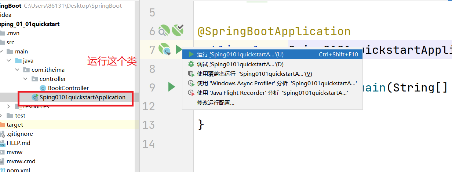452x172 pixels.
Task: Select the src folder icon
Action: (x=3, y=42)
